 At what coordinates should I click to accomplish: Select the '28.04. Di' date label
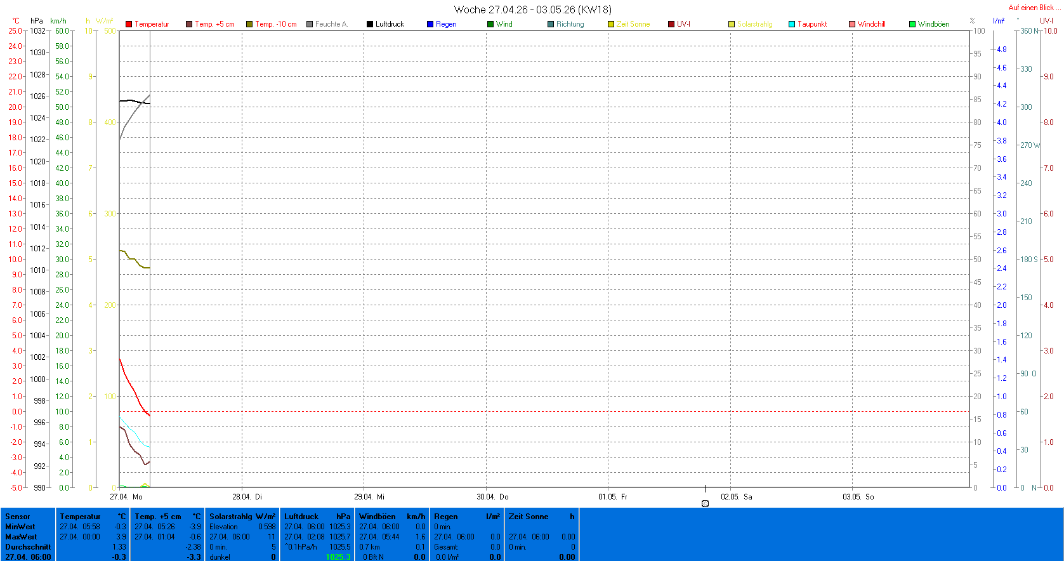pyautogui.click(x=247, y=497)
